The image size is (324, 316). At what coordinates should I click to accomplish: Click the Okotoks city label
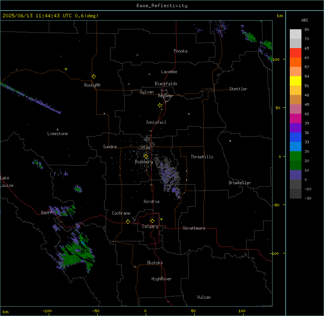coord(155,263)
